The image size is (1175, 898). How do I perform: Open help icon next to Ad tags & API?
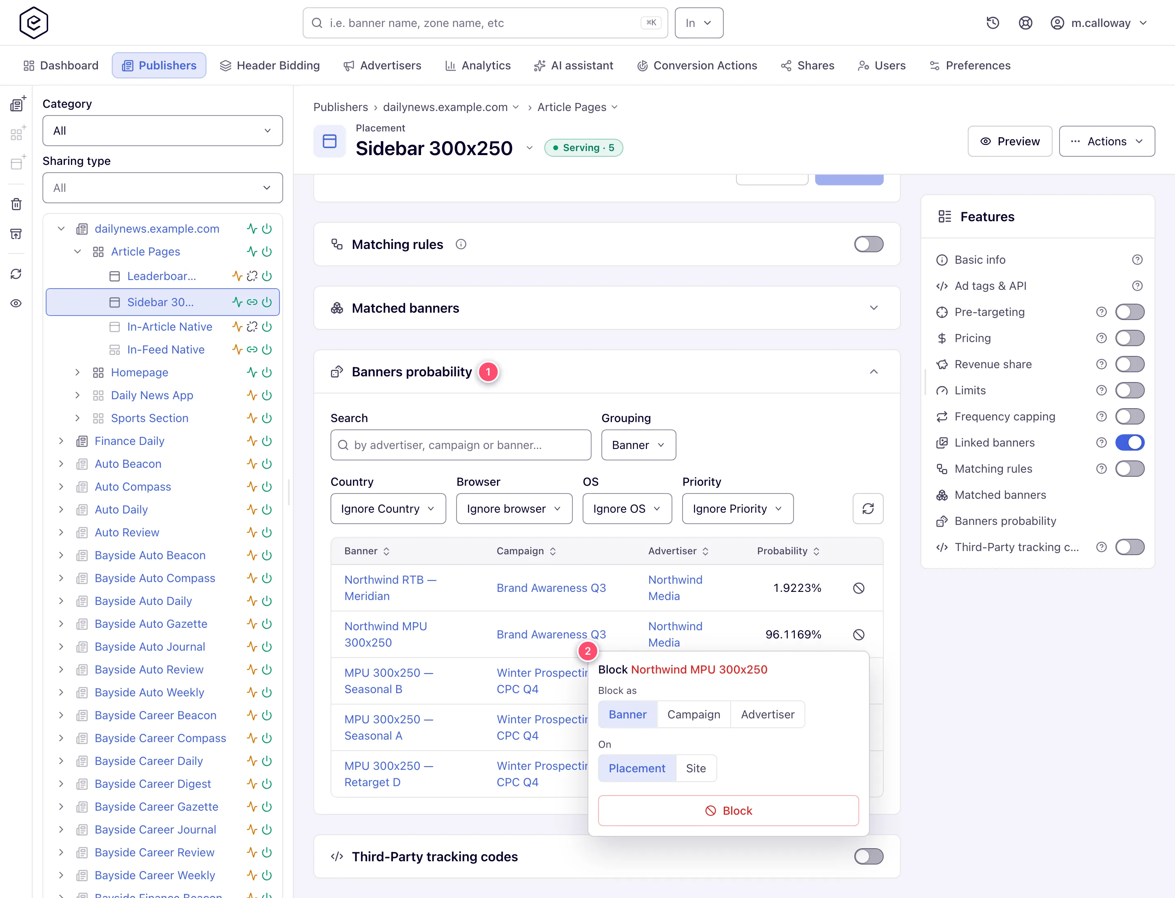tap(1137, 286)
